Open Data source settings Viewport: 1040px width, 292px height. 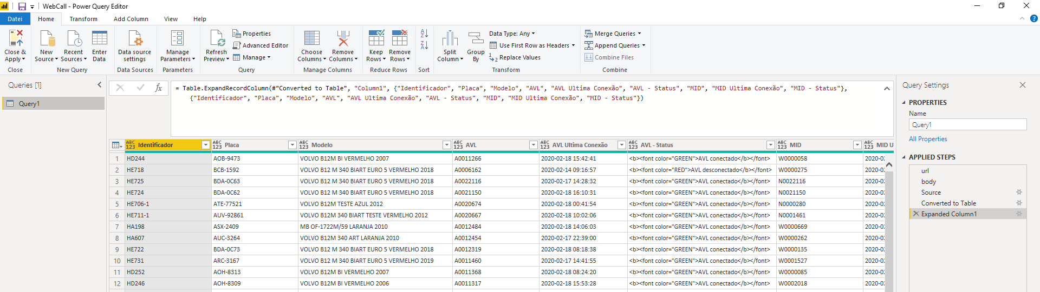click(134, 46)
